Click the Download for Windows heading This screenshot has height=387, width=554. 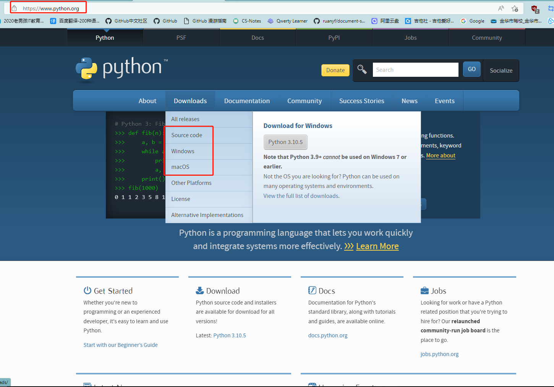click(298, 126)
